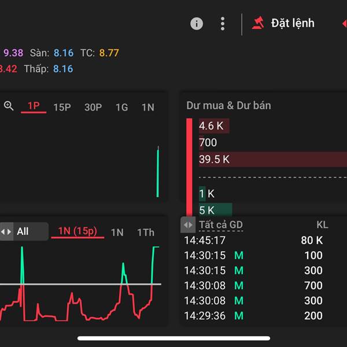Tap the Đặt lệnh gavel icon

[258, 23]
